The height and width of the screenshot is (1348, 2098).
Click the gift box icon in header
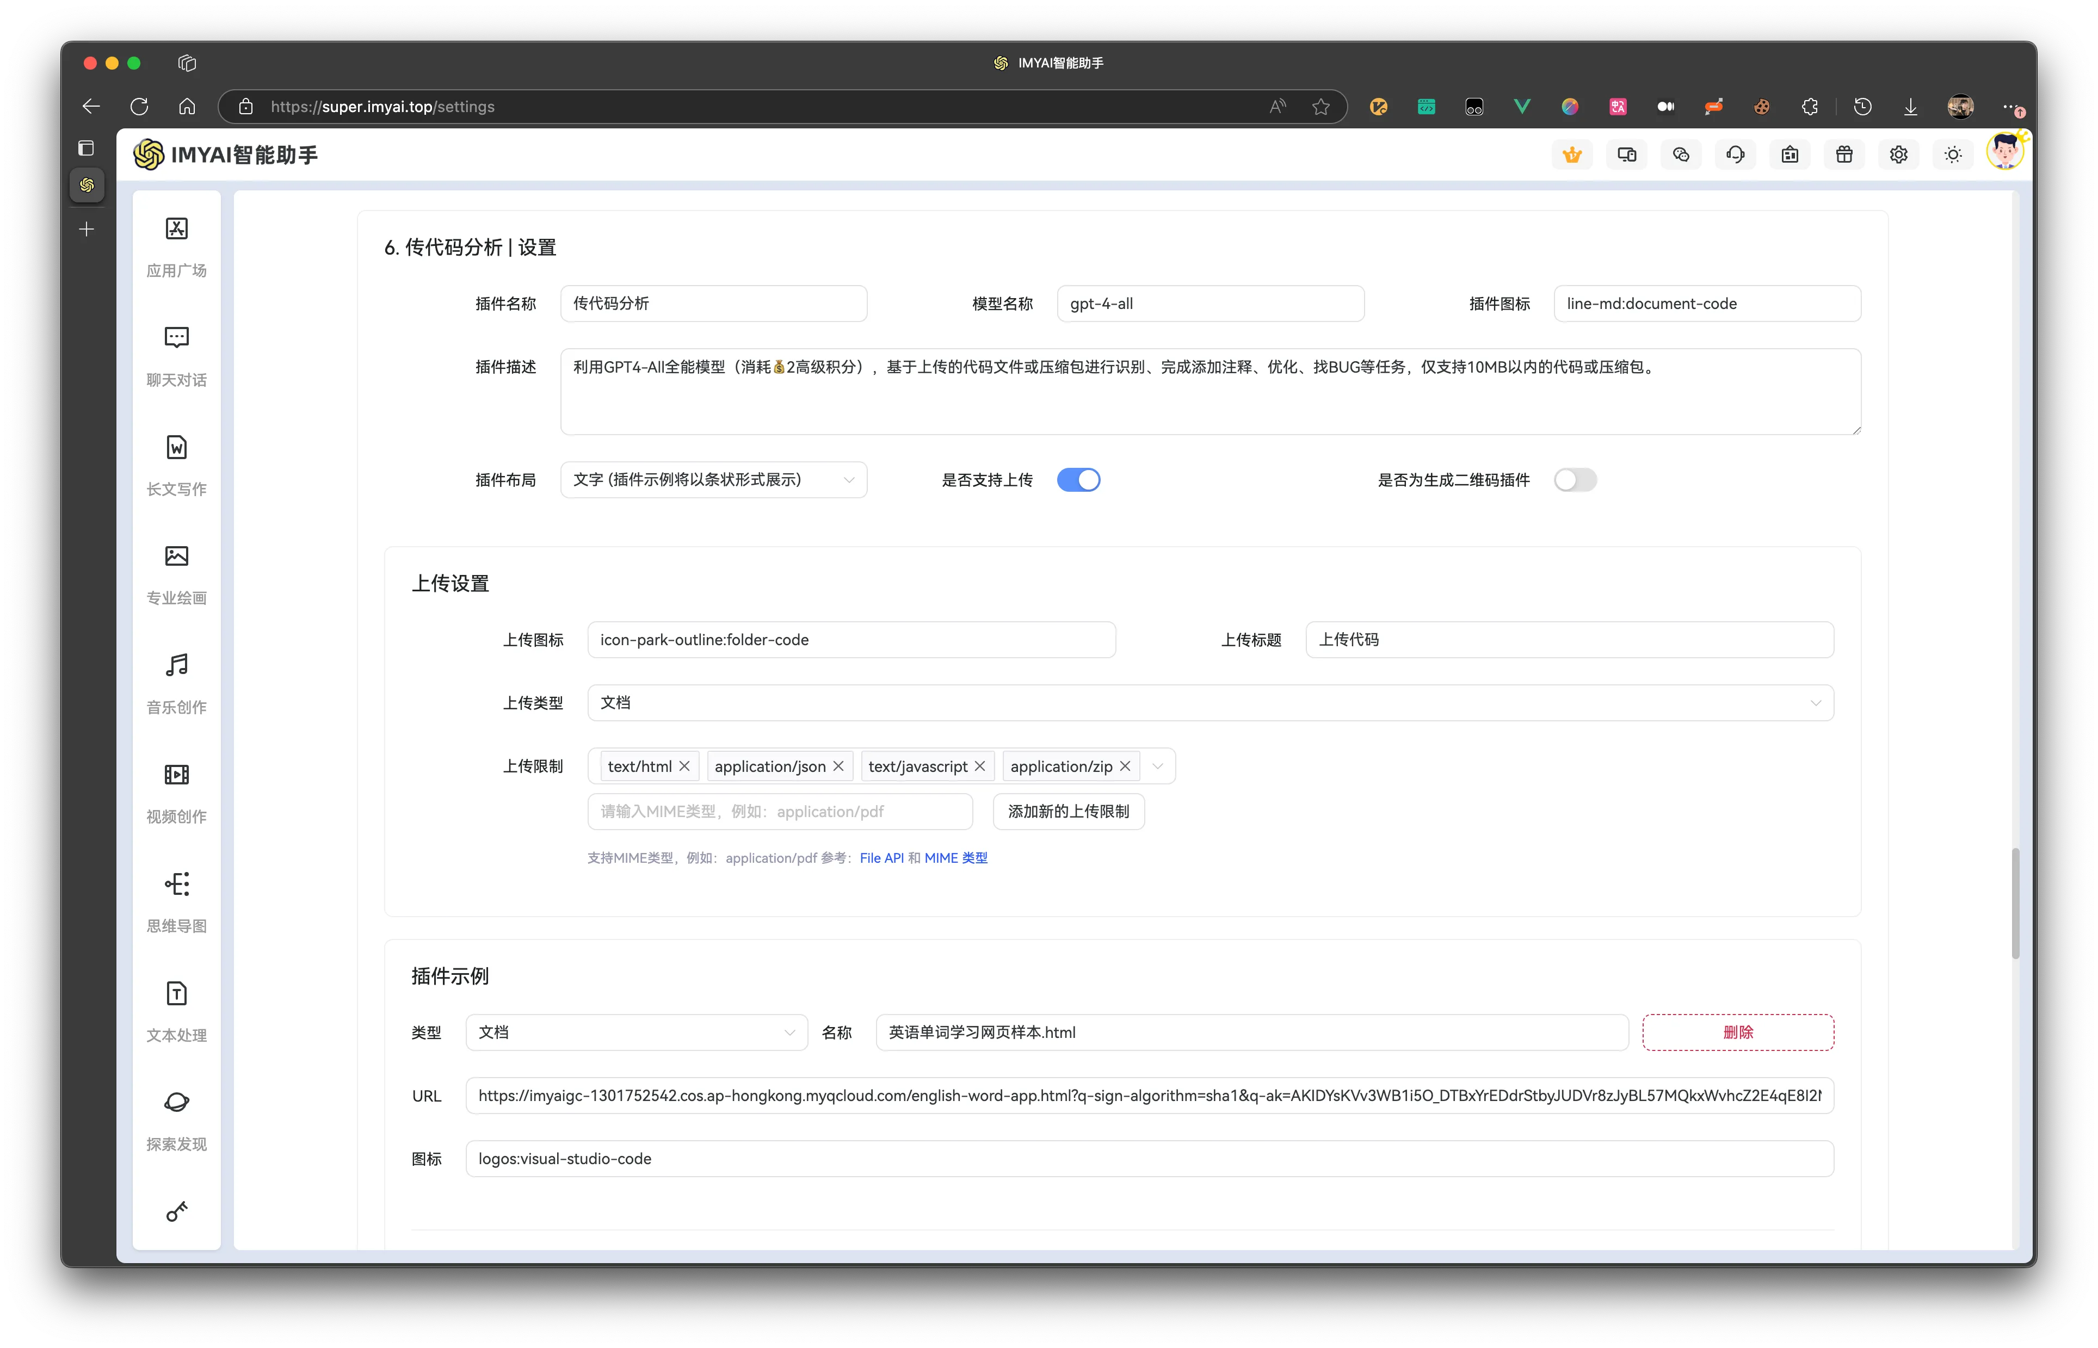(x=1844, y=155)
